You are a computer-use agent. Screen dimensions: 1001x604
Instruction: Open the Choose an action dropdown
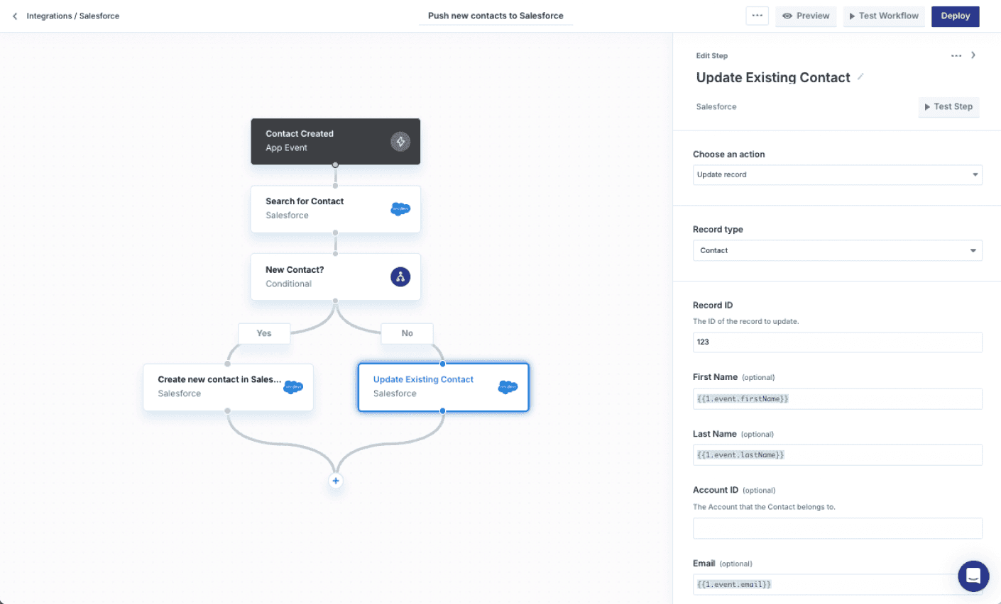837,174
